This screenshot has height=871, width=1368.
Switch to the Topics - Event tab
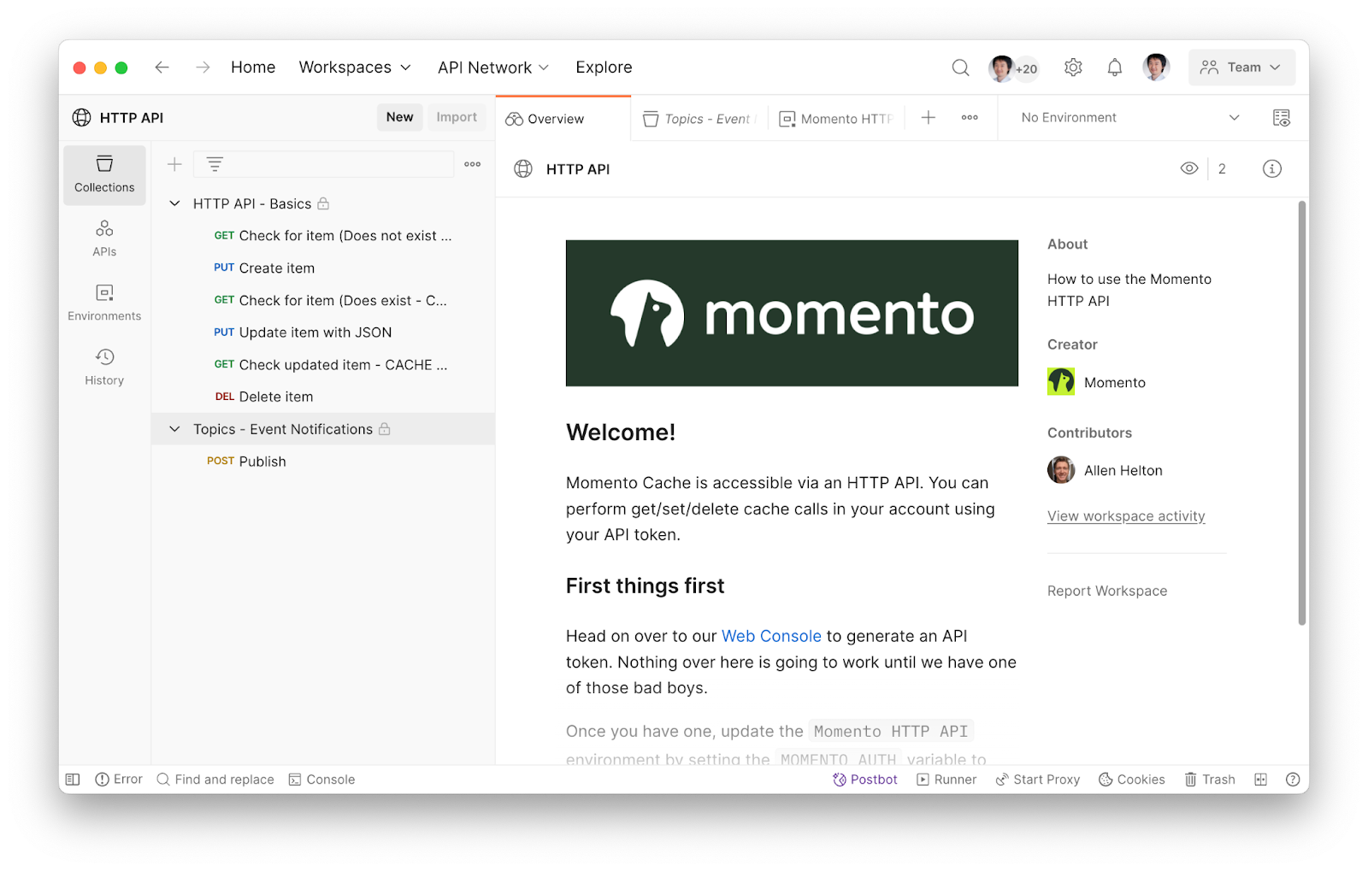coord(699,119)
